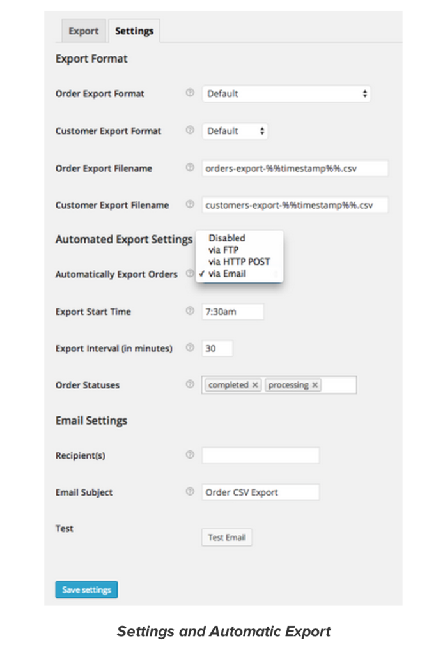436x654 pixels.
Task: Switch to the Export tab
Action: (x=83, y=30)
